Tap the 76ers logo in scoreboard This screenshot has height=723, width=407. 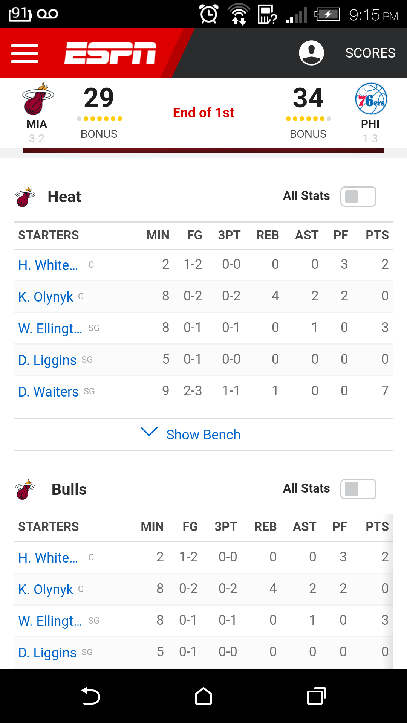(x=371, y=99)
